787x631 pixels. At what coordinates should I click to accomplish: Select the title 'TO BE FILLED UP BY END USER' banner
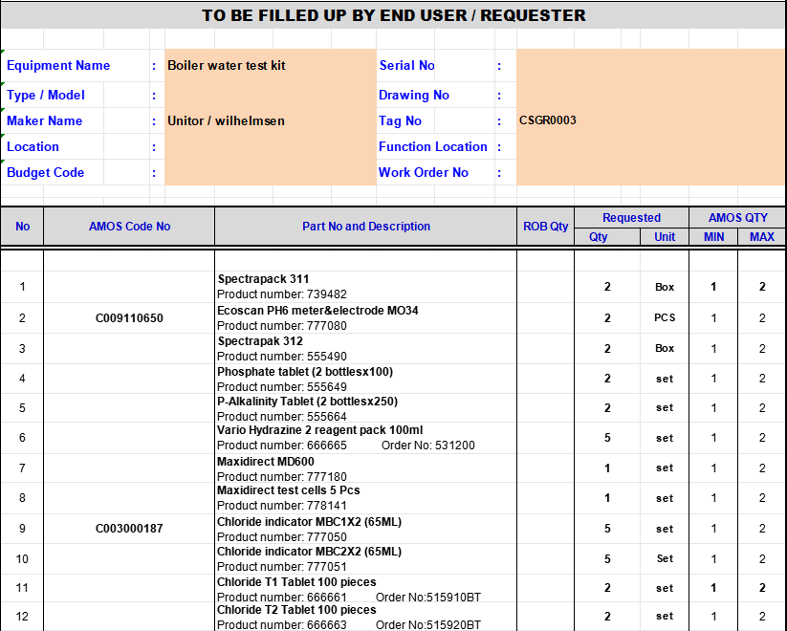pos(393,15)
